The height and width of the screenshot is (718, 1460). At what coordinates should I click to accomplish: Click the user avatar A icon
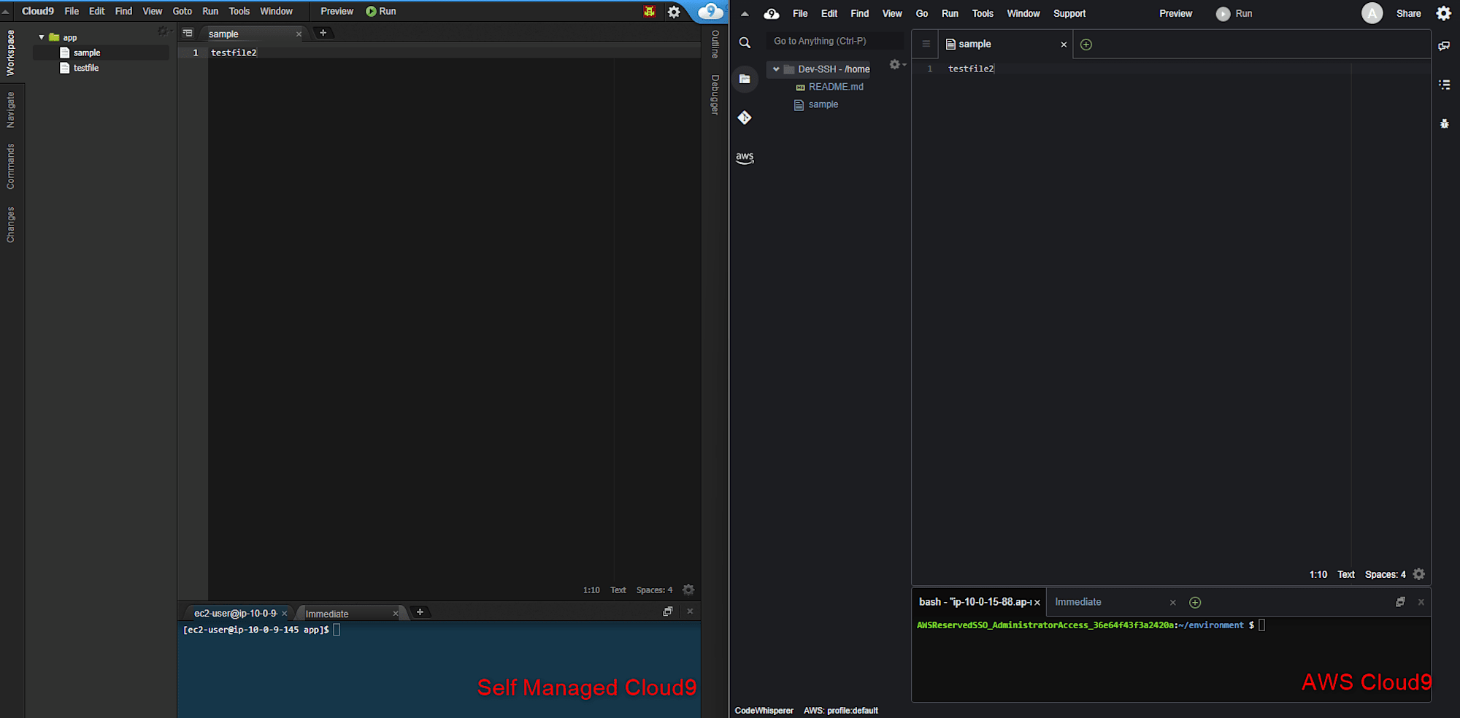click(x=1372, y=13)
